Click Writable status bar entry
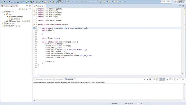Viewport: 186px width, 105px height. tap(115, 104)
